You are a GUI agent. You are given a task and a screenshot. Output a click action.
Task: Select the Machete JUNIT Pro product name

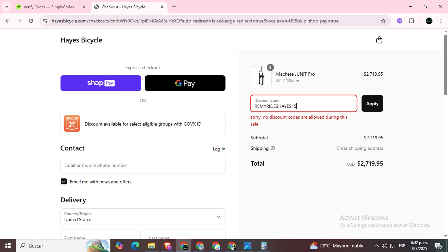[x=295, y=74]
